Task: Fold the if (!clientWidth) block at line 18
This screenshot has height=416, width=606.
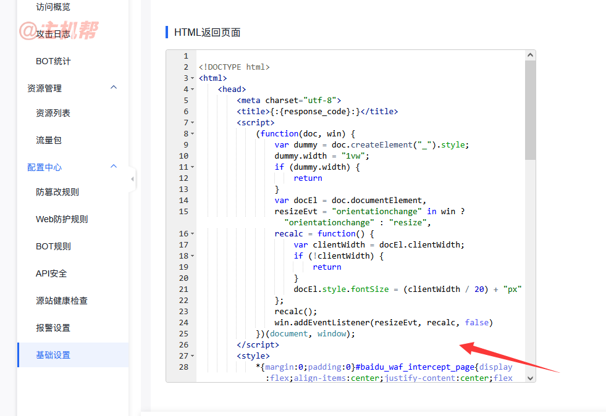Action: tap(193, 256)
